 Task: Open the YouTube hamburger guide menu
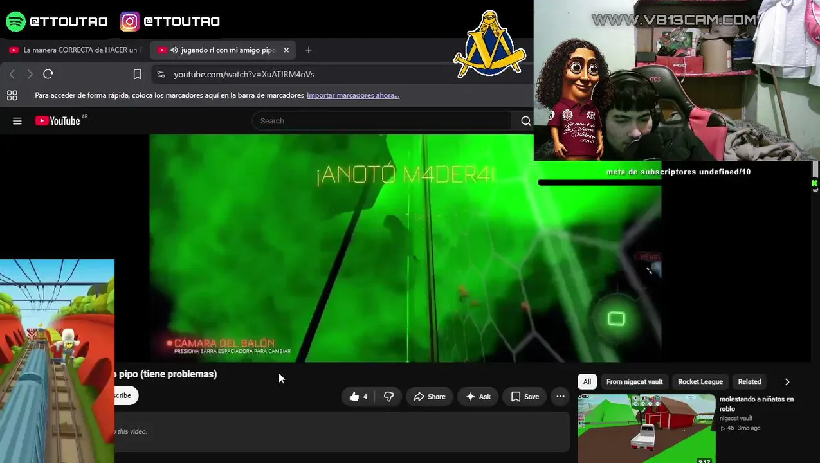click(x=17, y=121)
